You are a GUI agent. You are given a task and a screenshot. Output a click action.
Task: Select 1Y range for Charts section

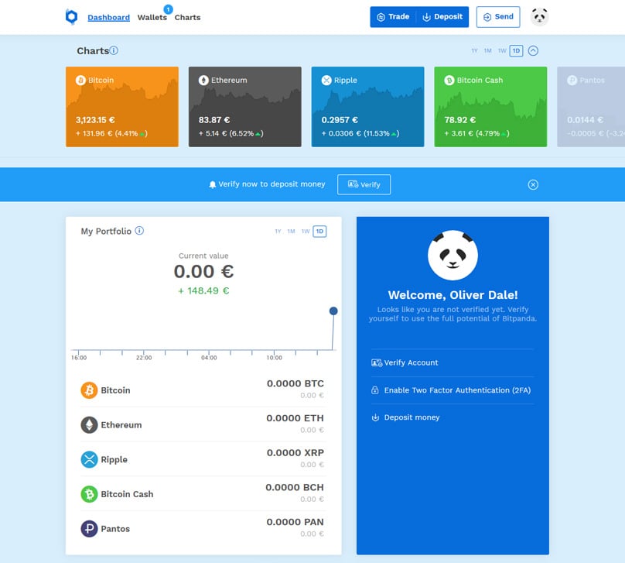(474, 50)
